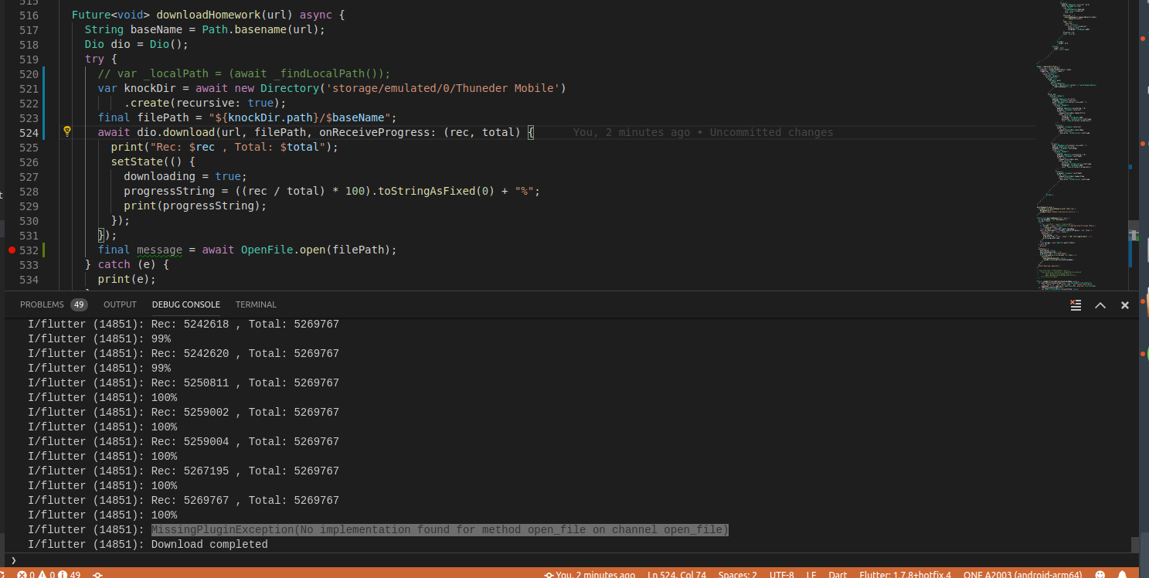Switch to the TERMINAL tab
Viewport: 1149px width, 578px height.
256,304
